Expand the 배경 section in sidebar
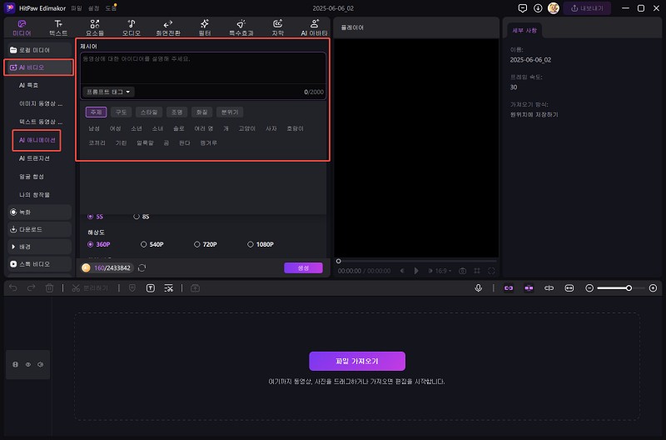This screenshot has height=440, width=666. pos(37,247)
